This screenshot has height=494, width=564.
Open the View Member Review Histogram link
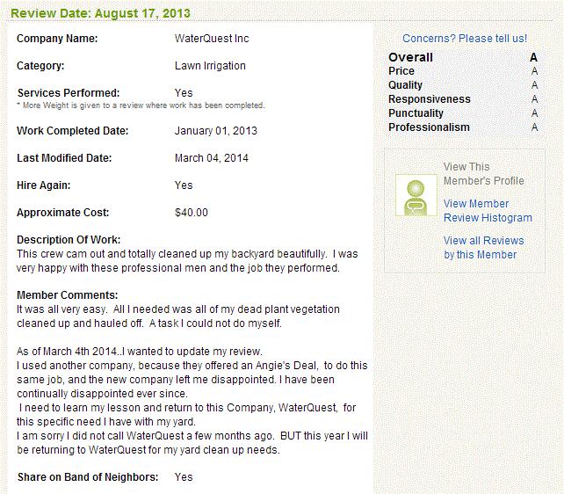pos(488,210)
